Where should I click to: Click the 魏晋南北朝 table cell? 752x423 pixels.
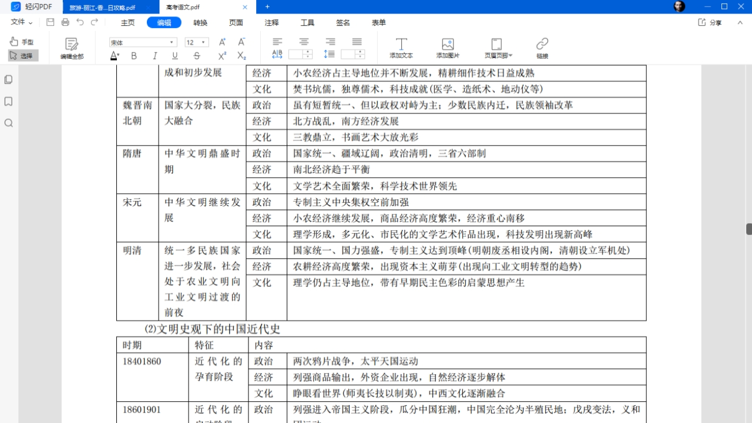137,121
